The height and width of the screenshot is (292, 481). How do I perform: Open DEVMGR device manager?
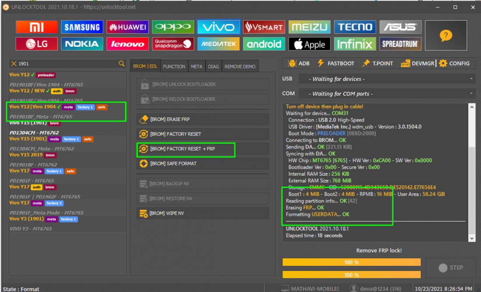[418, 63]
